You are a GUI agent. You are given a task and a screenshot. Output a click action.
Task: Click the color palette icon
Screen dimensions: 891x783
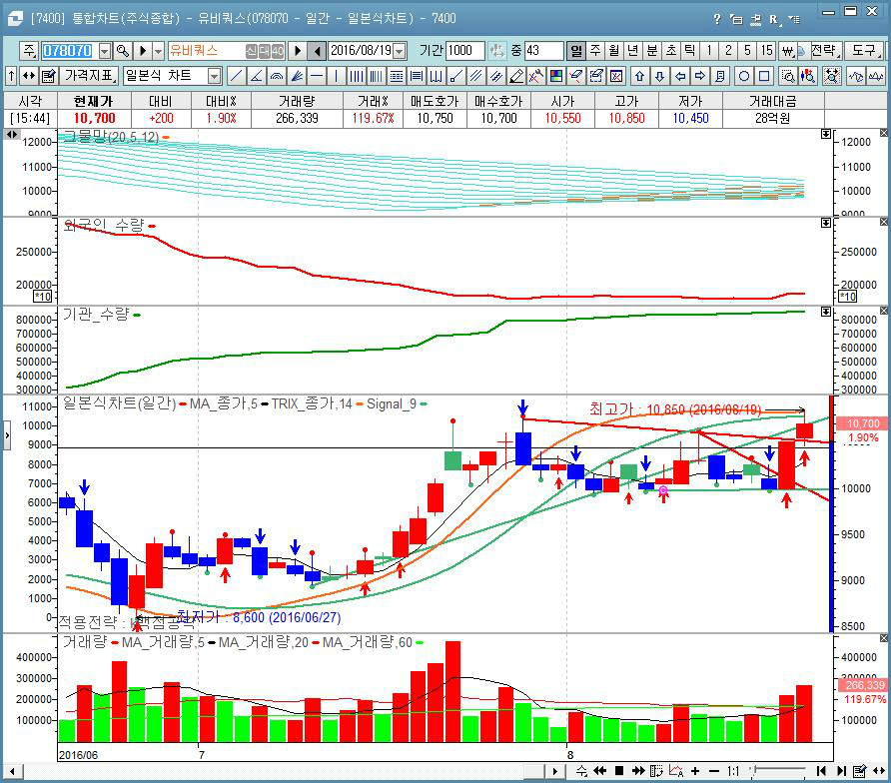click(556, 76)
